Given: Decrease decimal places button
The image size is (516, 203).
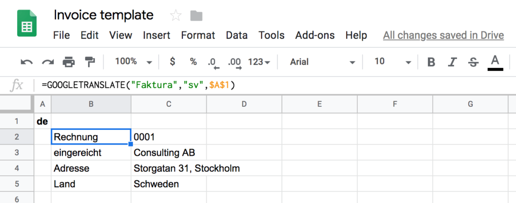Looking at the screenshot, I should click(x=214, y=63).
